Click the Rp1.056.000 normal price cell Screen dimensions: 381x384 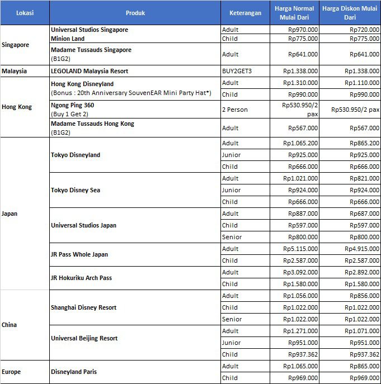click(x=294, y=296)
